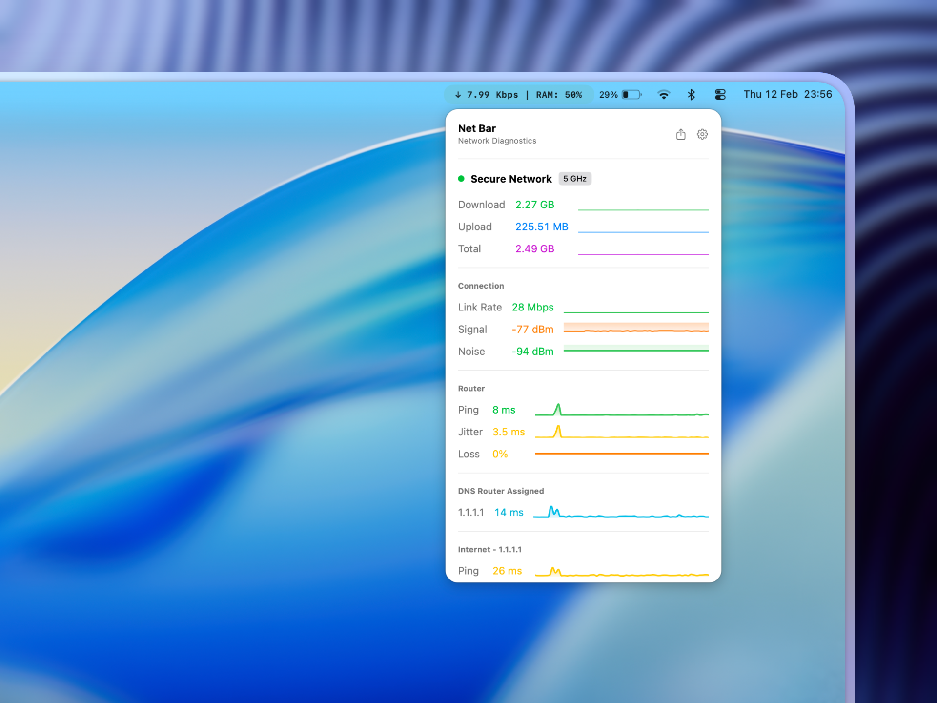Screen dimensions: 937x703
Task: Open the Net Bar share menu
Action: pyautogui.click(x=681, y=134)
